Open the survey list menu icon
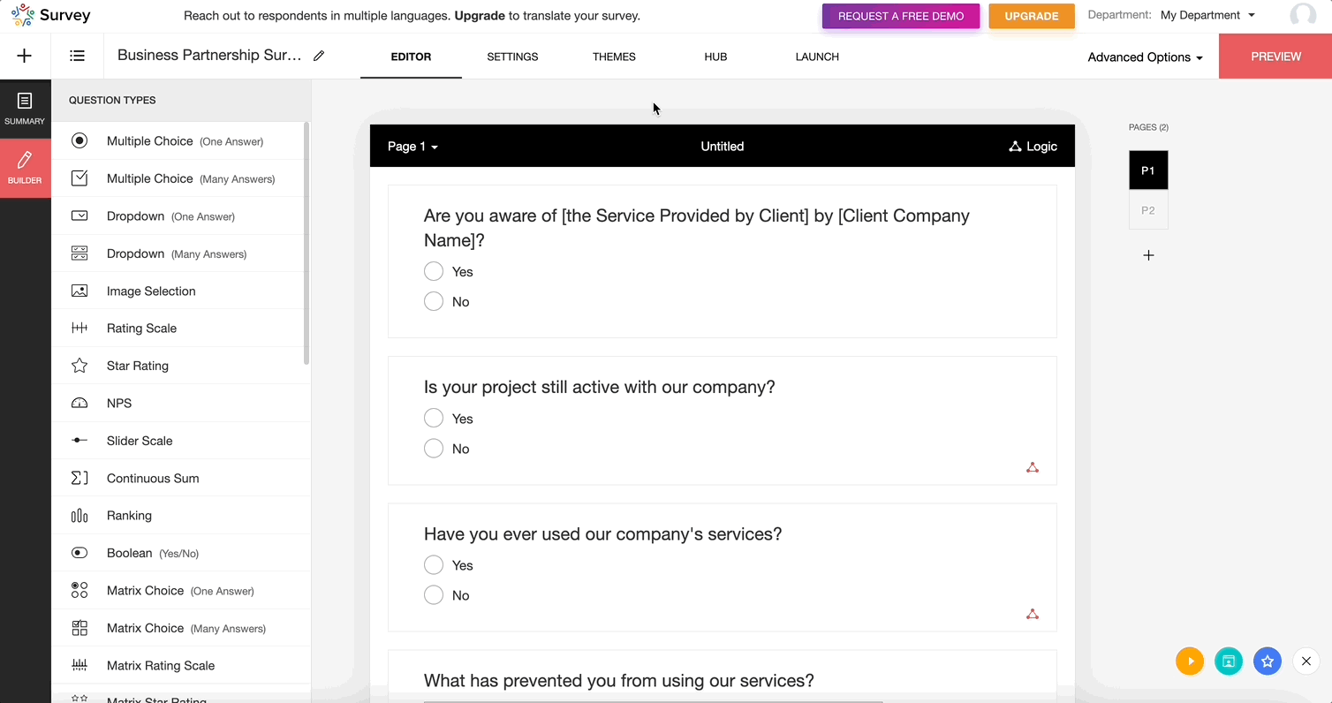The width and height of the screenshot is (1332, 703). pyautogui.click(x=78, y=56)
